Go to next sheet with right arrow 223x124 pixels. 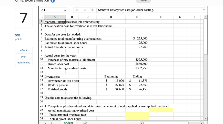pos(52,123)
